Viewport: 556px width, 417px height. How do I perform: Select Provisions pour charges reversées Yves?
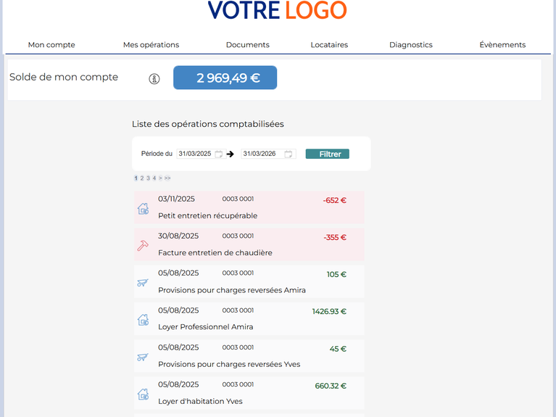[229, 364]
